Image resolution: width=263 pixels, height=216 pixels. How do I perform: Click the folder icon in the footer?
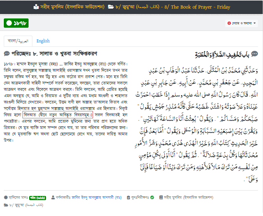pos(6,205)
